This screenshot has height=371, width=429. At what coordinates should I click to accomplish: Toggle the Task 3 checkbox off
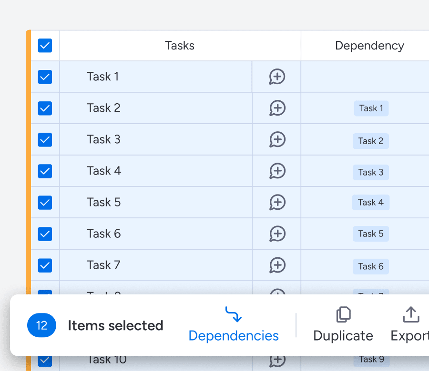coord(45,139)
